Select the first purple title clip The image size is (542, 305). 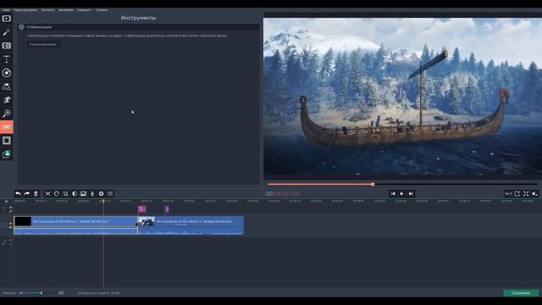[141, 209]
